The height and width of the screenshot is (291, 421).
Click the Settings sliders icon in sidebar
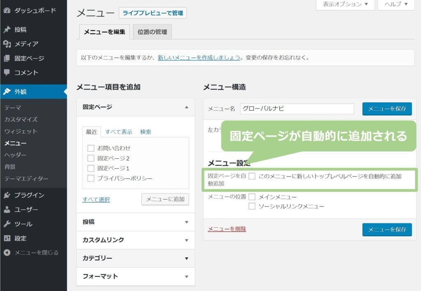7,238
